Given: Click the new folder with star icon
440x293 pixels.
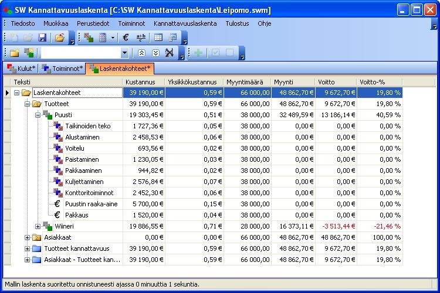Looking at the screenshot, I should 15,53.
